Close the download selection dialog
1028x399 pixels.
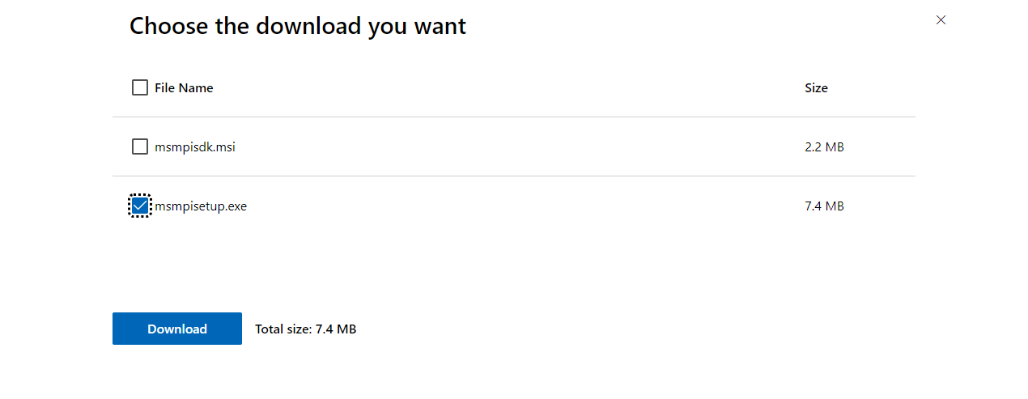click(x=941, y=20)
